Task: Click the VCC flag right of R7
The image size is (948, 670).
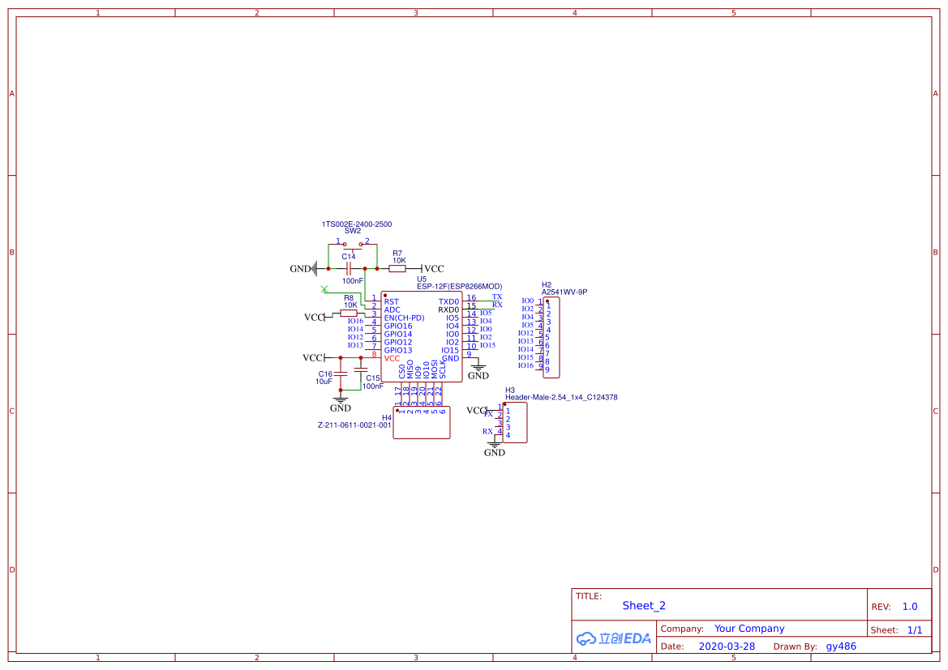Action: coord(432,269)
